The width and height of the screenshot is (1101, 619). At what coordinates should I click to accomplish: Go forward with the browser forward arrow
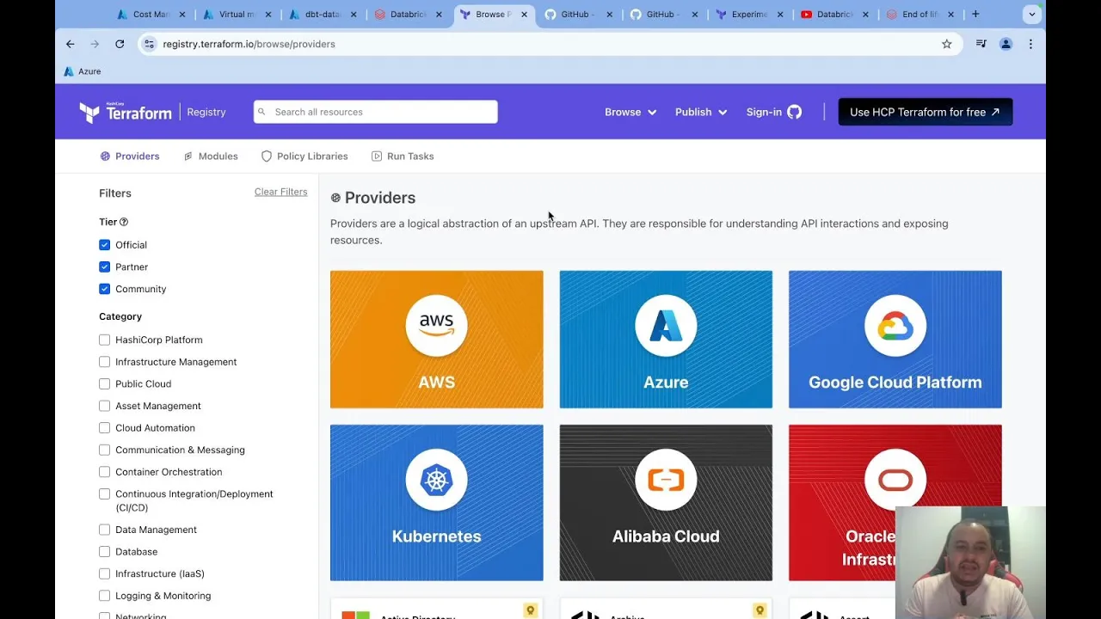95,44
